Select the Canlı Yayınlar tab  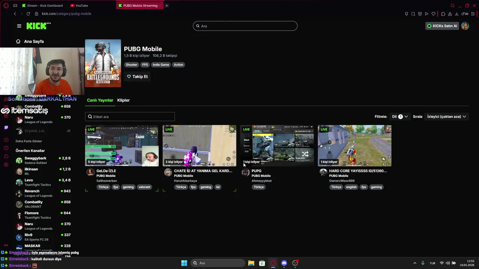[100, 100]
